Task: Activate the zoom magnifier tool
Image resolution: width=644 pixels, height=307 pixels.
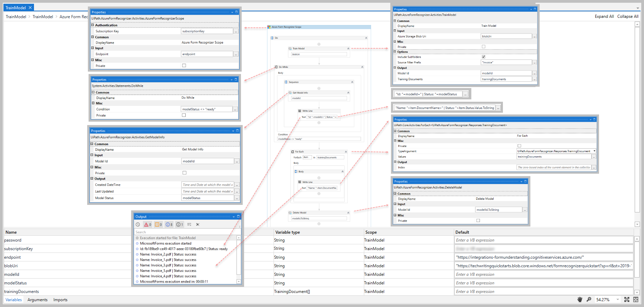Action: pos(589,299)
